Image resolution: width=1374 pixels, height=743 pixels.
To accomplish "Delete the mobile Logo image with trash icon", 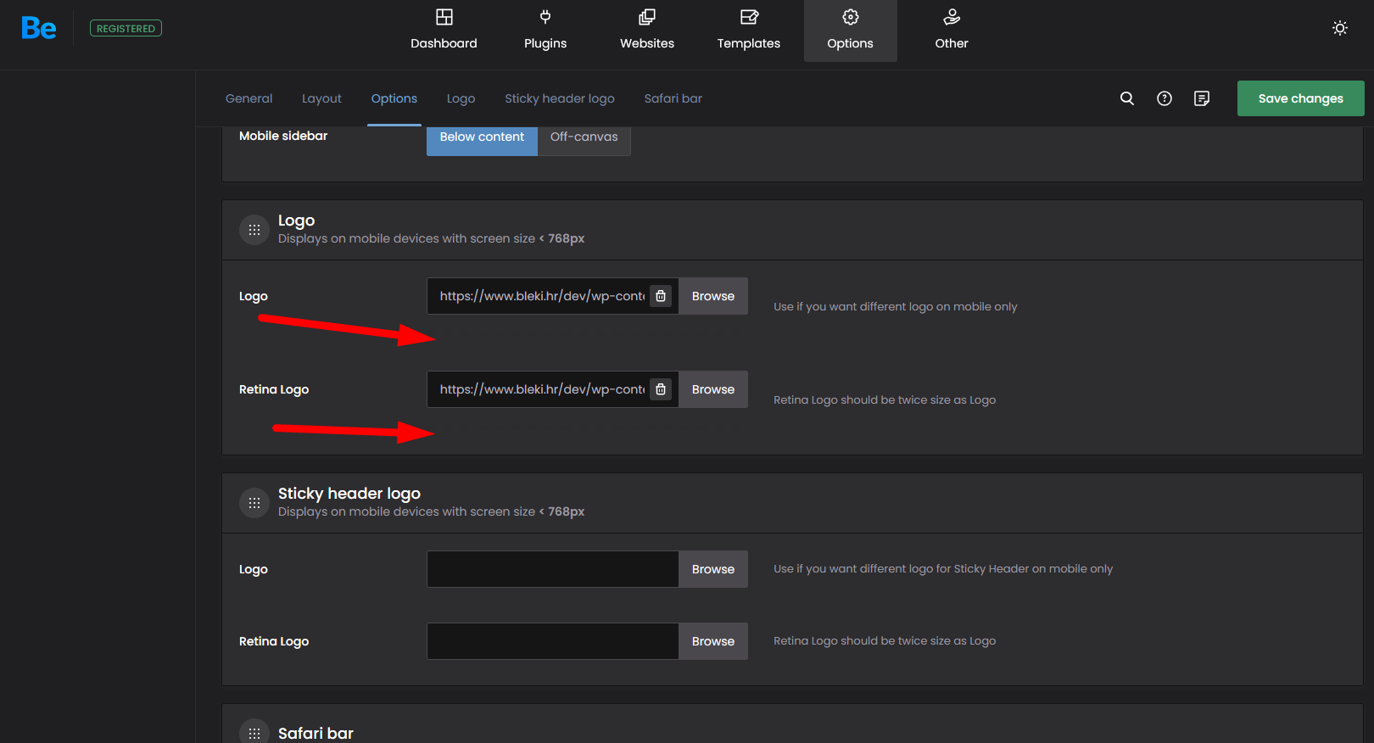I will point(661,296).
